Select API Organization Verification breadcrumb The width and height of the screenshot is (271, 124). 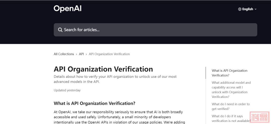click(109, 54)
